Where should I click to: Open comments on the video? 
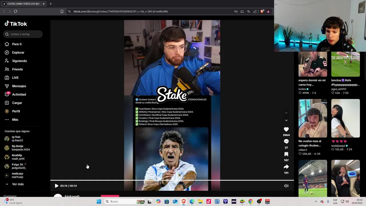click(x=286, y=142)
